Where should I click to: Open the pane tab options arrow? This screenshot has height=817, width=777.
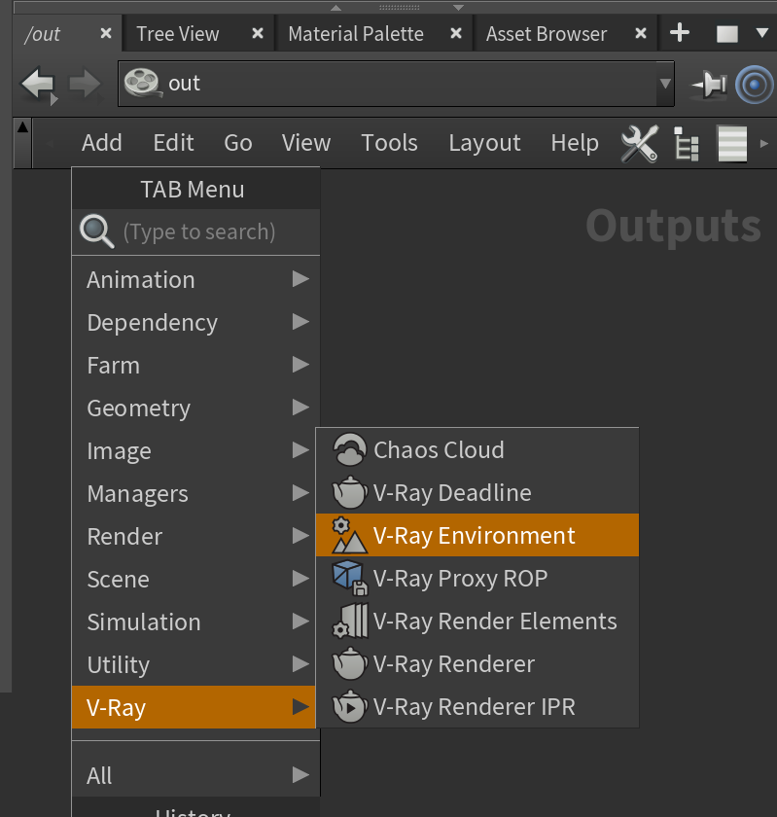tap(761, 33)
